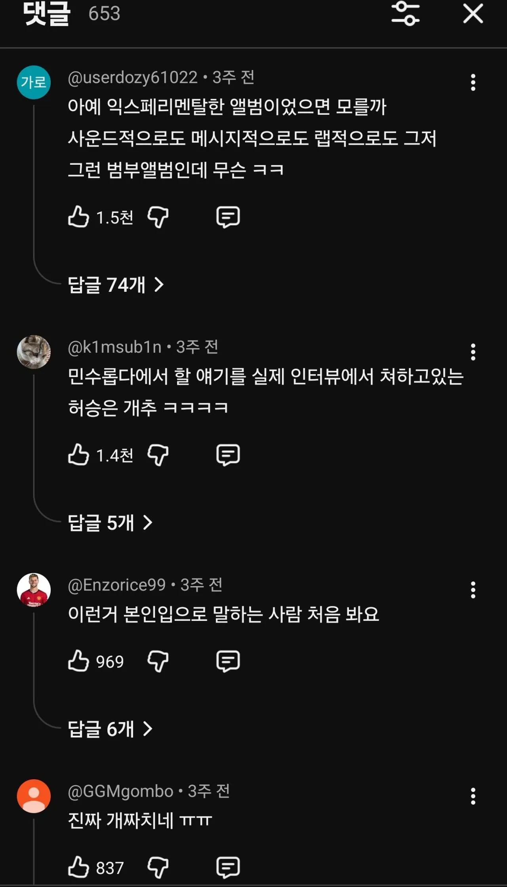Tap the cat avatar of @k1msub1n

point(34,352)
